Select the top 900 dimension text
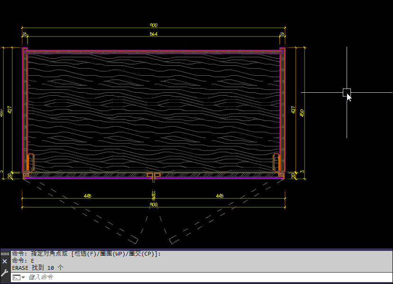Viewport: 393px width, 284px height. 153,25
